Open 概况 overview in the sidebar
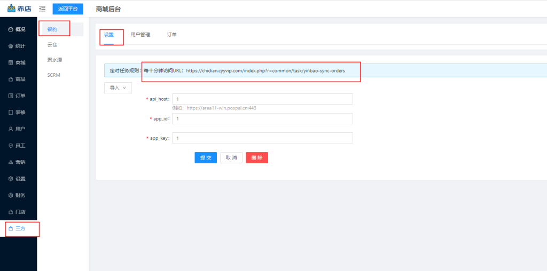 click(17, 29)
